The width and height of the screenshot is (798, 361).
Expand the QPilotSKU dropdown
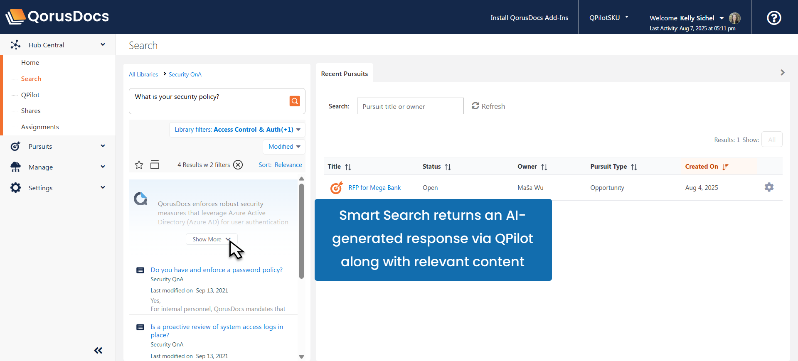pos(608,17)
